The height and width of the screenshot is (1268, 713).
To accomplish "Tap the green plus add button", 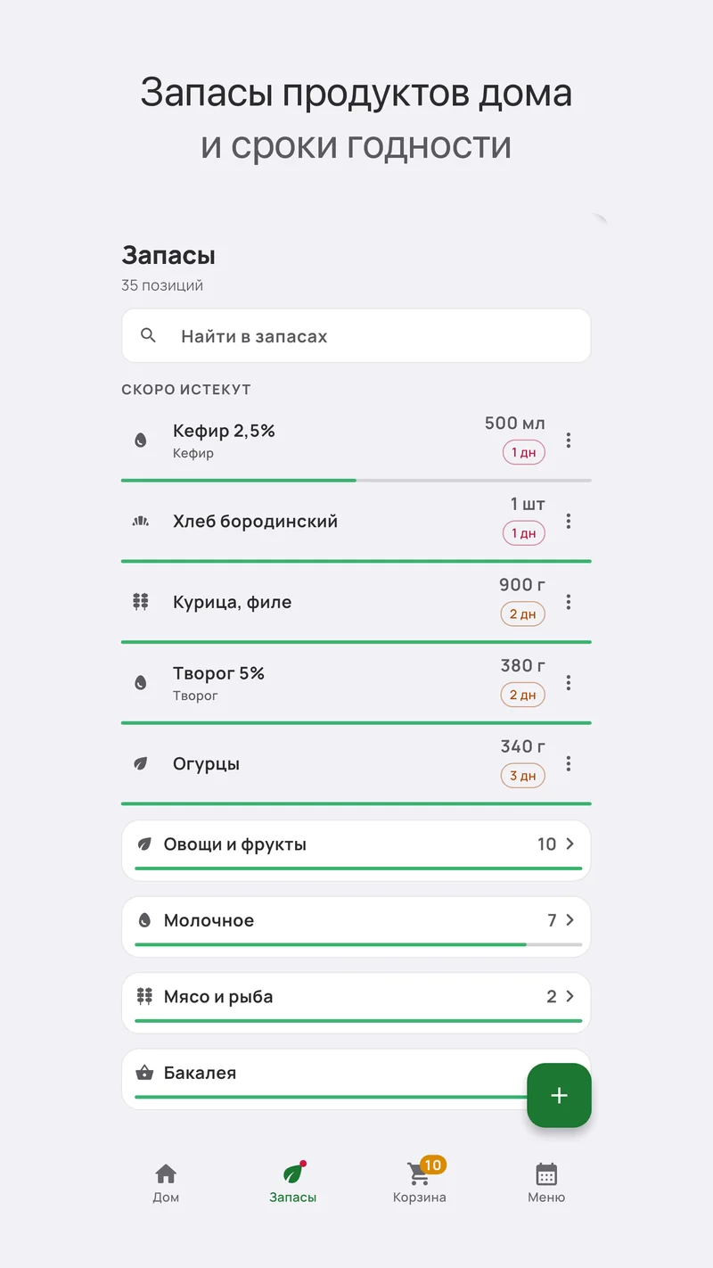I will click(x=559, y=1096).
